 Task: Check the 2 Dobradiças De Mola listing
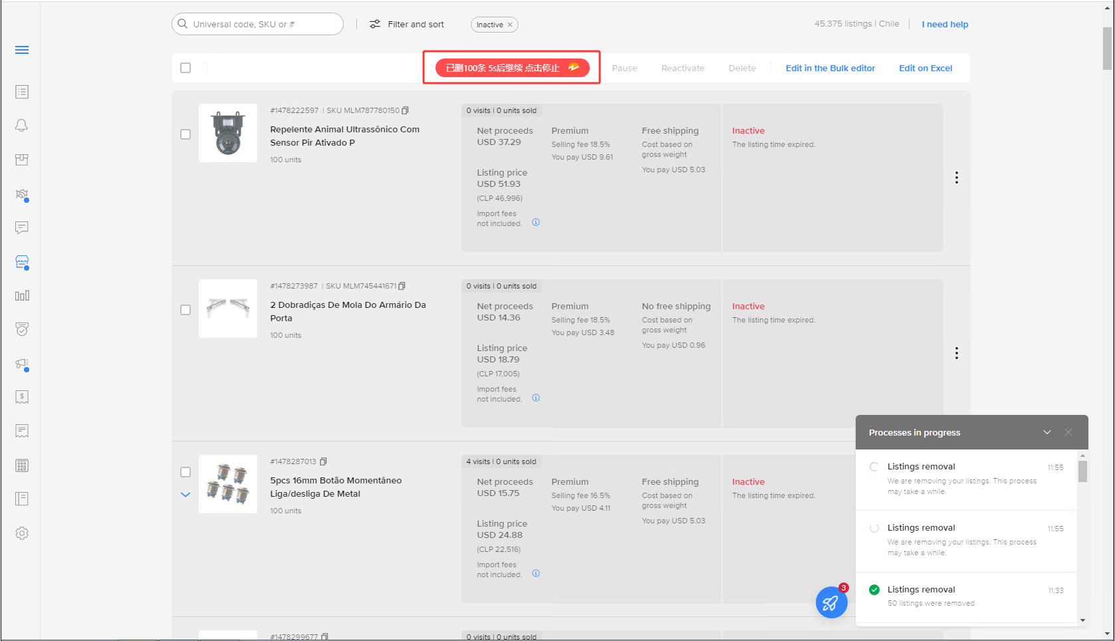pyautogui.click(x=186, y=310)
